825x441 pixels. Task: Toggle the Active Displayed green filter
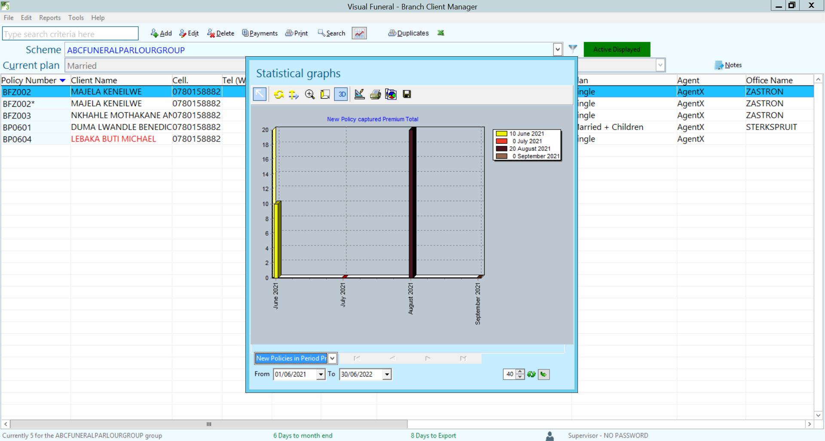point(617,49)
